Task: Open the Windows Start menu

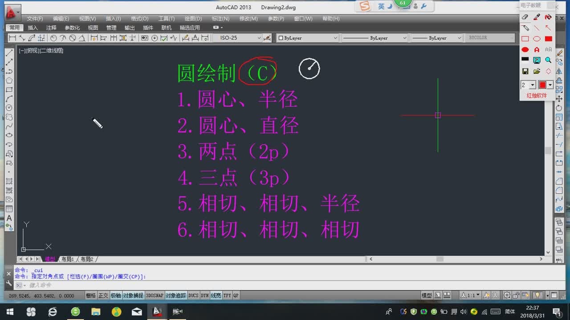Action: point(10,312)
